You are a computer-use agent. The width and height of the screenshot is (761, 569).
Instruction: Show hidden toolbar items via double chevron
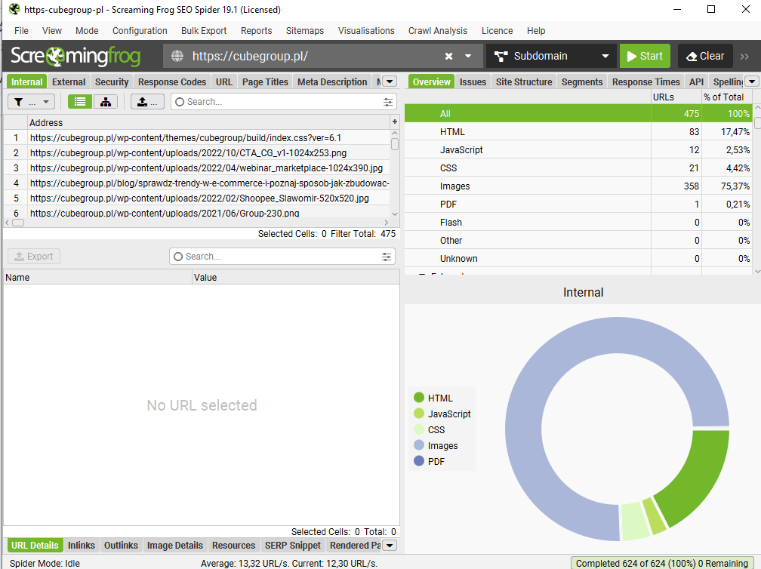click(x=744, y=57)
